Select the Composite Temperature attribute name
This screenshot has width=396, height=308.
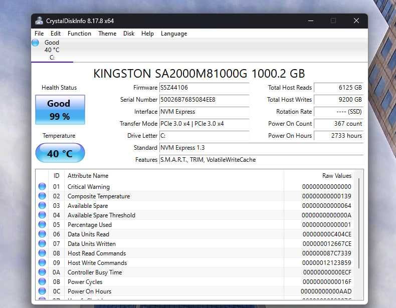coord(99,196)
